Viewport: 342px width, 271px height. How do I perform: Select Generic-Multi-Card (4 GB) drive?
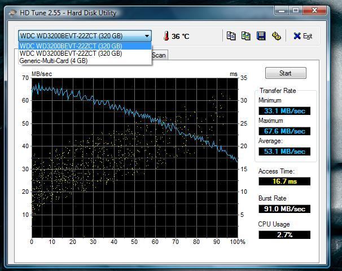tap(85, 61)
